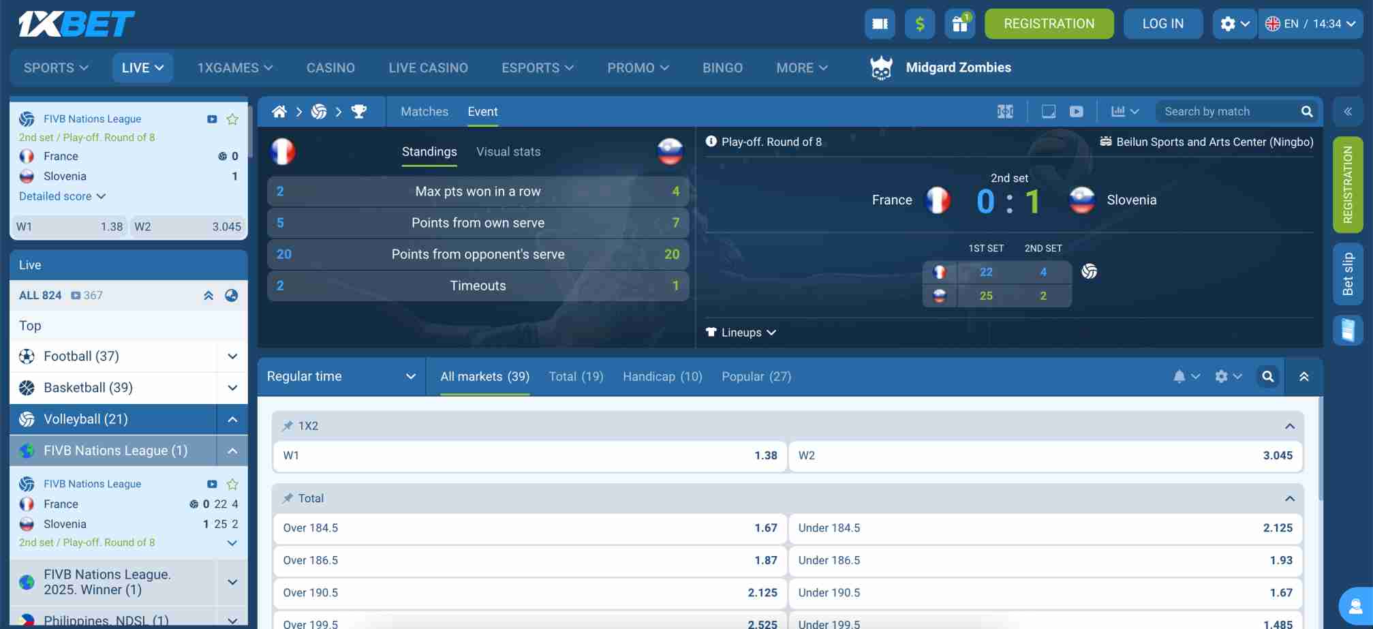Open the settings gear dropdown in header
1373x629 pixels.
(x=1235, y=24)
